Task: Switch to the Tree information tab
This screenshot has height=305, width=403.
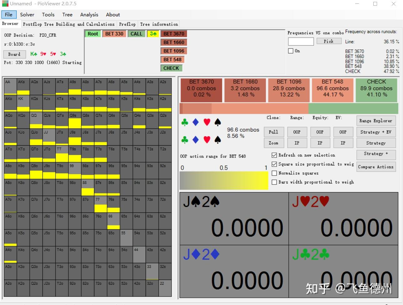Action: (159, 24)
